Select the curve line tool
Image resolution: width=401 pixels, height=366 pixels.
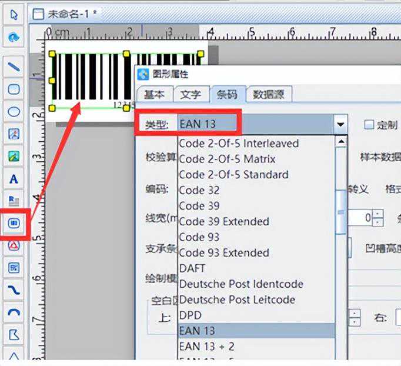pyautogui.click(x=14, y=290)
